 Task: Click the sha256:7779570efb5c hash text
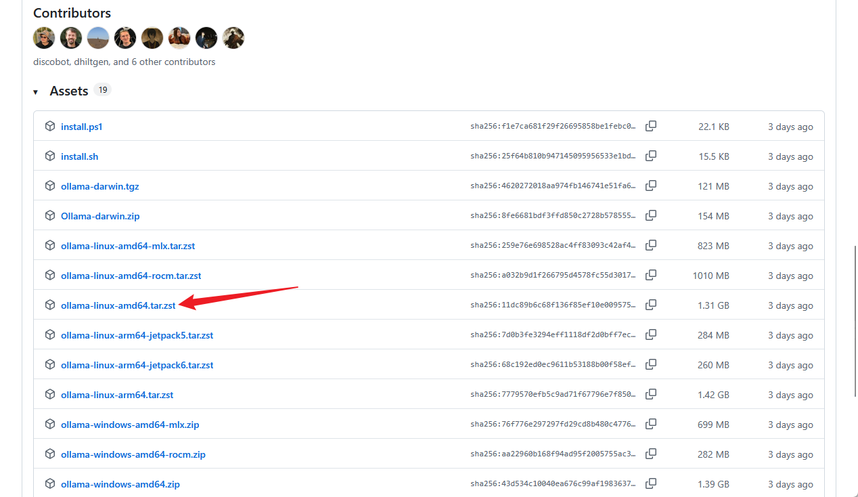[x=554, y=395]
